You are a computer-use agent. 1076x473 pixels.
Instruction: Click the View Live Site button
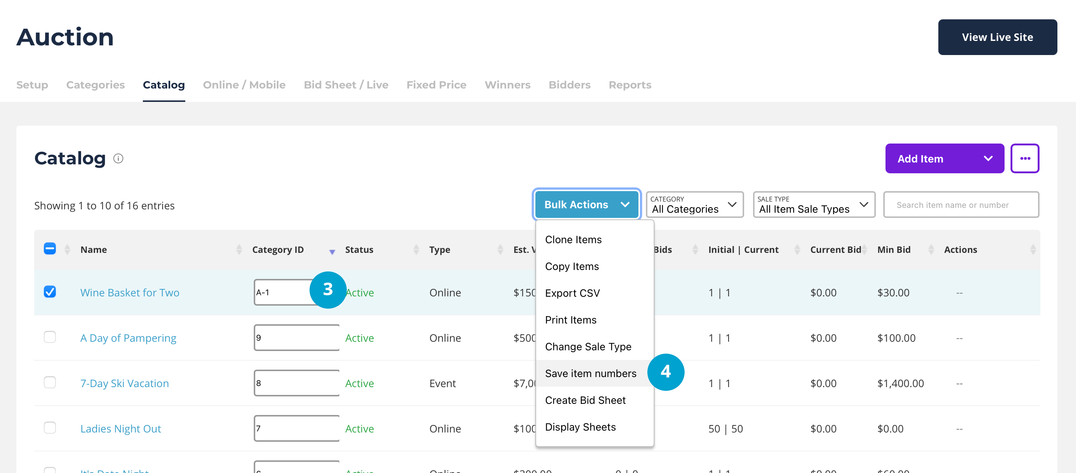pos(997,37)
